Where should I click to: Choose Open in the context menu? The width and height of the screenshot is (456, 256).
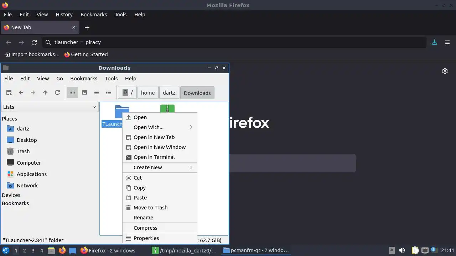coord(160,117)
